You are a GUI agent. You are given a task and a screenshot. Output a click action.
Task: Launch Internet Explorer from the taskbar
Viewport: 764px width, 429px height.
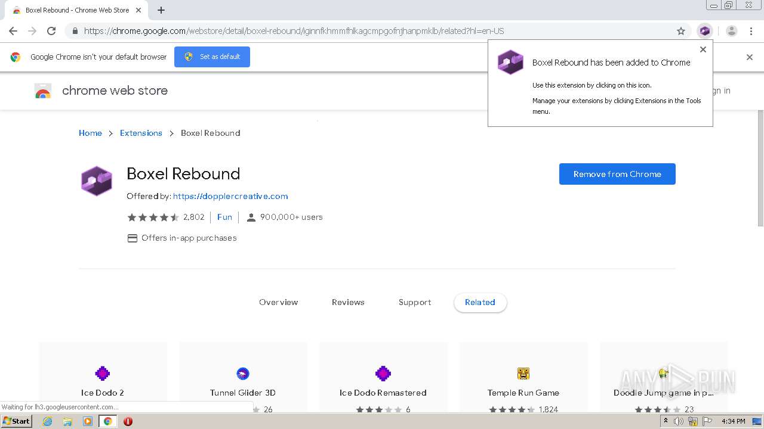point(48,421)
